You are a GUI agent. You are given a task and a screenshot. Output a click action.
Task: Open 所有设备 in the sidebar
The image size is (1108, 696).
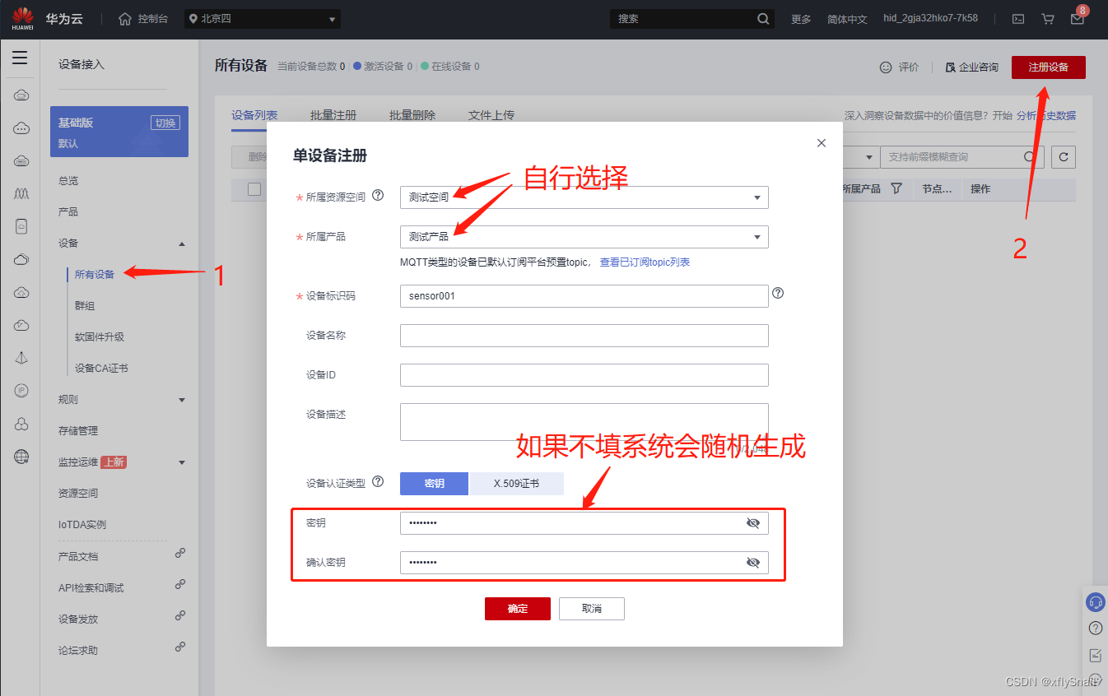point(95,274)
